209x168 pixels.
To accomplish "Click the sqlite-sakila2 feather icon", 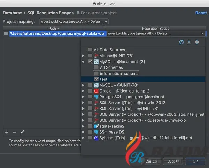I will click(x=96, y=126).
